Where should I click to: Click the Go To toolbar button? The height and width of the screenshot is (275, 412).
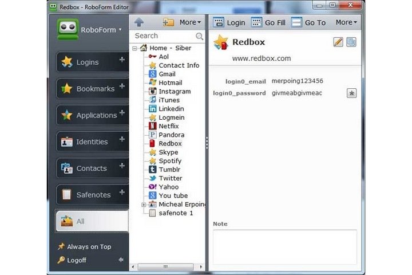tap(308, 23)
